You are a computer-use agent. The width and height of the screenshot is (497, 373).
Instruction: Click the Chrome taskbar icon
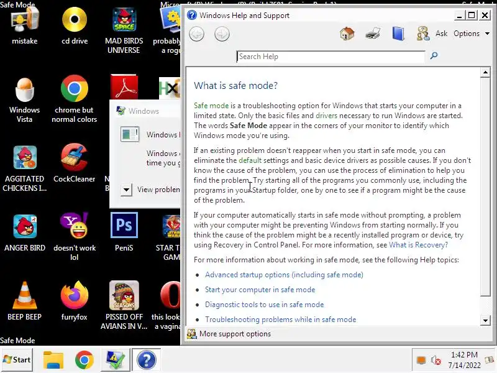point(84,361)
